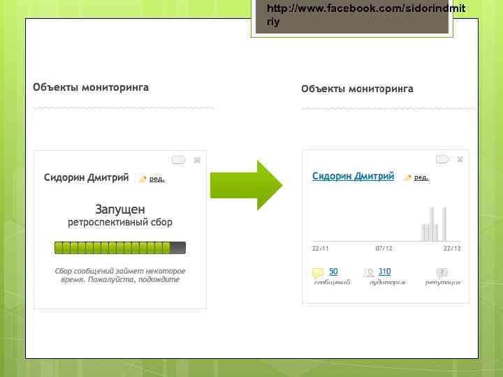The height and width of the screenshot is (377, 503).
Task: Click the 'Запущен' status text
Action: (x=120, y=209)
